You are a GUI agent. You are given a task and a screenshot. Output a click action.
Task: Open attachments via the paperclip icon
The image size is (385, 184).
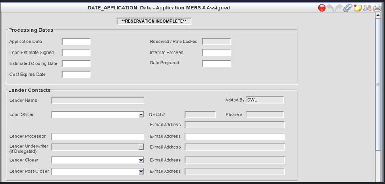pos(348,7)
